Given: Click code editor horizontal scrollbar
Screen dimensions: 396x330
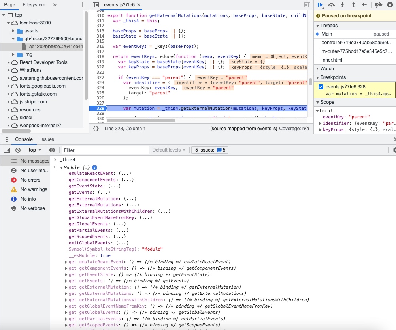Looking at the screenshot, I should (x=141, y=120).
